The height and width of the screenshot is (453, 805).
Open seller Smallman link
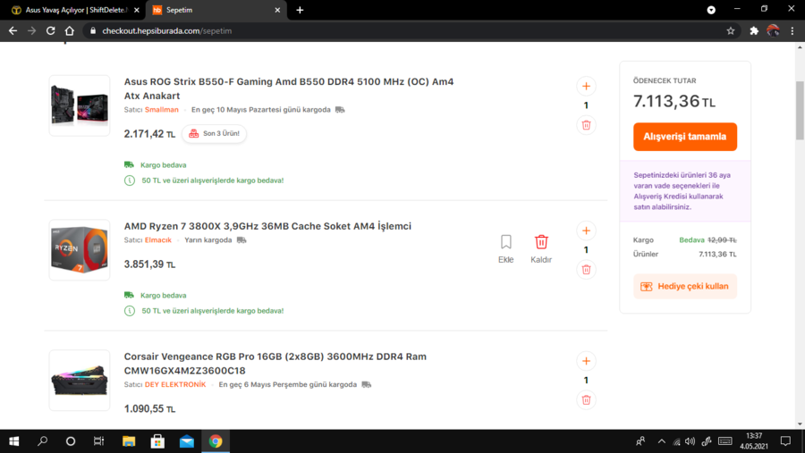click(x=162, y=110)
